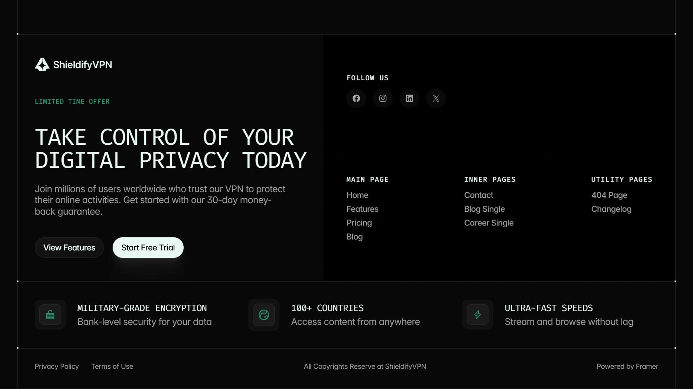Open the X (Twitter) social icon
The image size is (693, 389).
coord(436,98)
